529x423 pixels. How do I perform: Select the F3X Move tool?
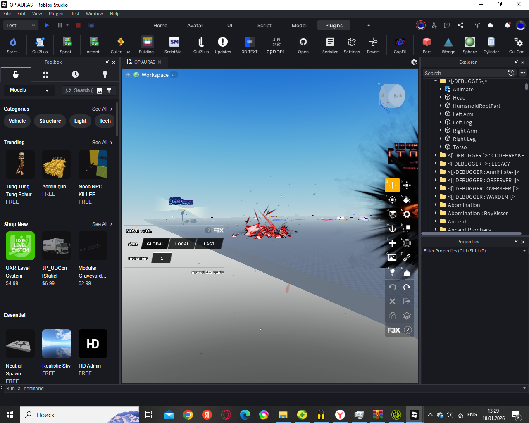tap(392, 185)
